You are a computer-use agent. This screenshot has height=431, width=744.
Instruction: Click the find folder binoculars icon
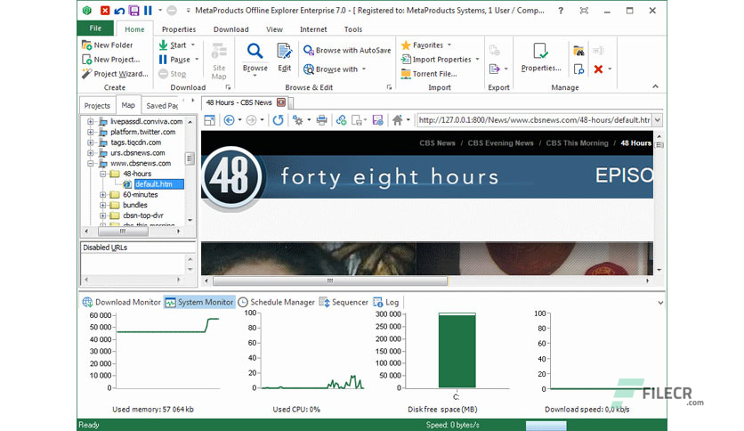coord(578,51)
